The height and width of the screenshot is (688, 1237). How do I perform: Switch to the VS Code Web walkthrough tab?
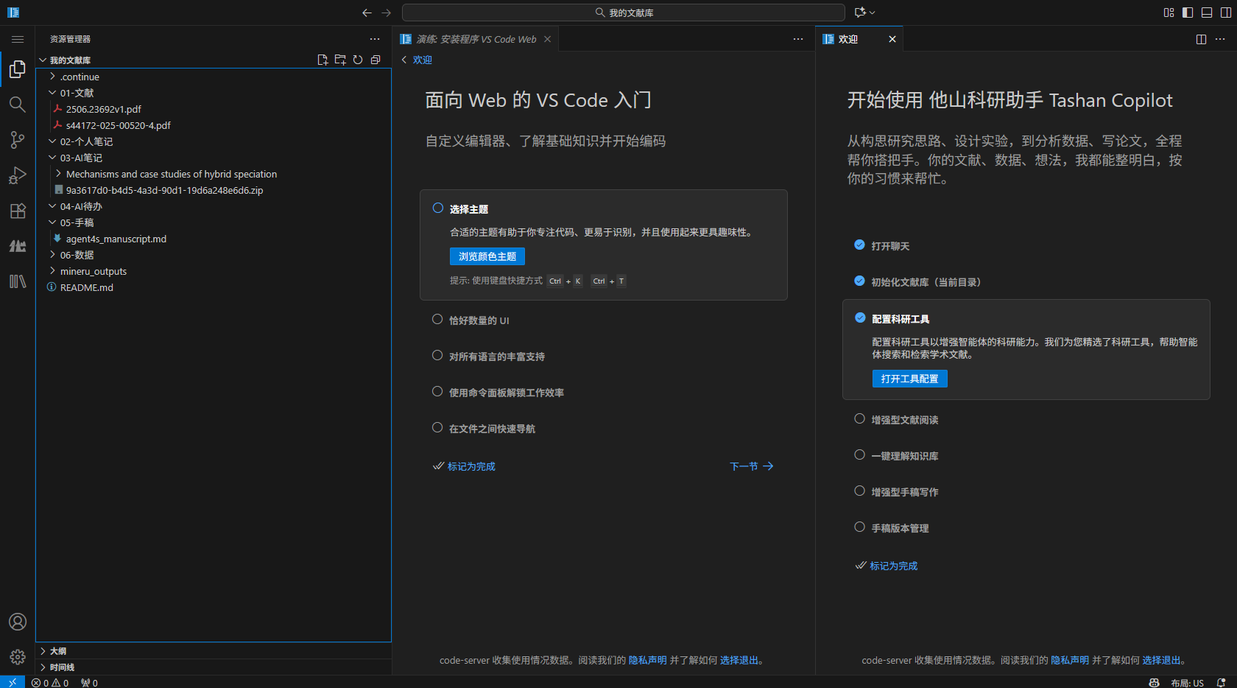476,39
